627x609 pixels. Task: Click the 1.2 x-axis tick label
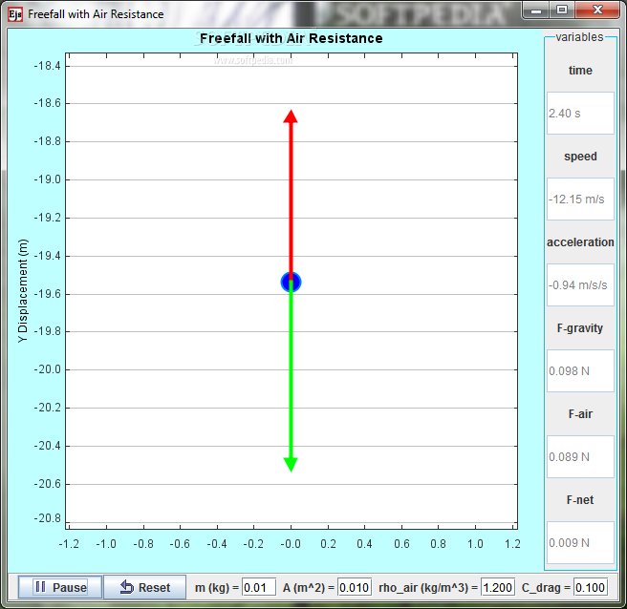coord(512,544)
